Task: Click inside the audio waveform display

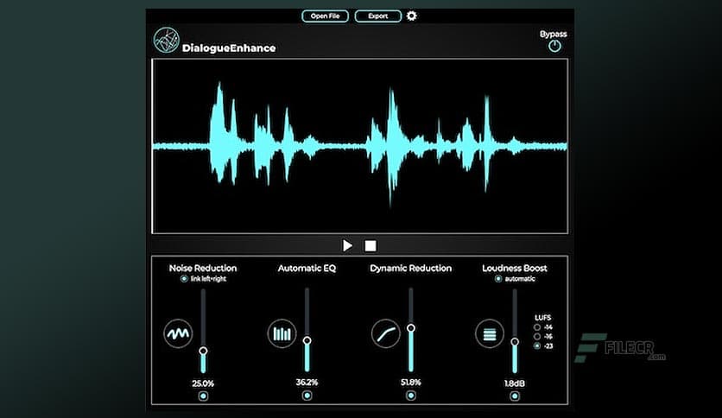Action: (x=359, y=146)
